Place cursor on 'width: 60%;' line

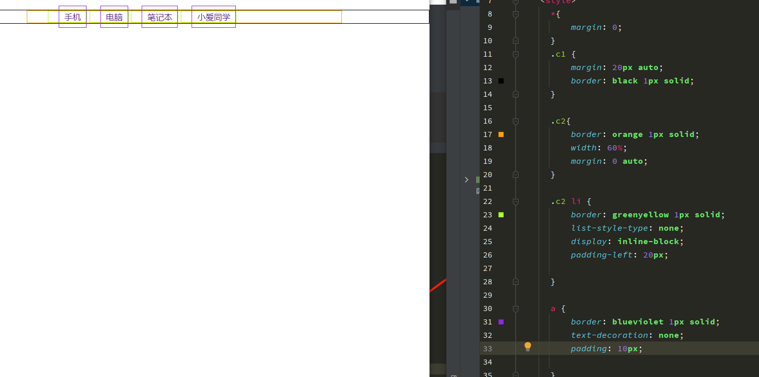599,148
